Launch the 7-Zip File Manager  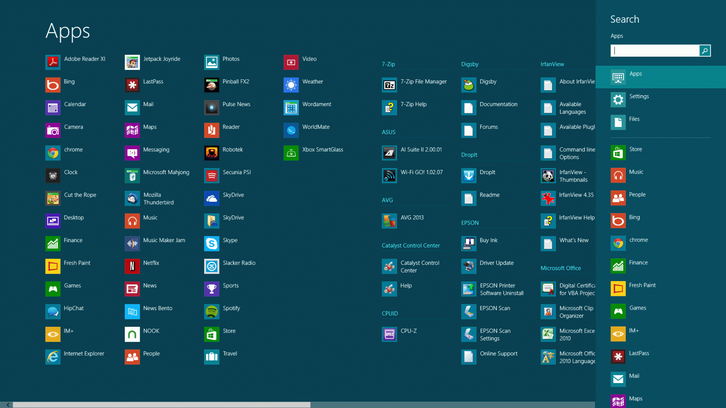coord(422,85)
